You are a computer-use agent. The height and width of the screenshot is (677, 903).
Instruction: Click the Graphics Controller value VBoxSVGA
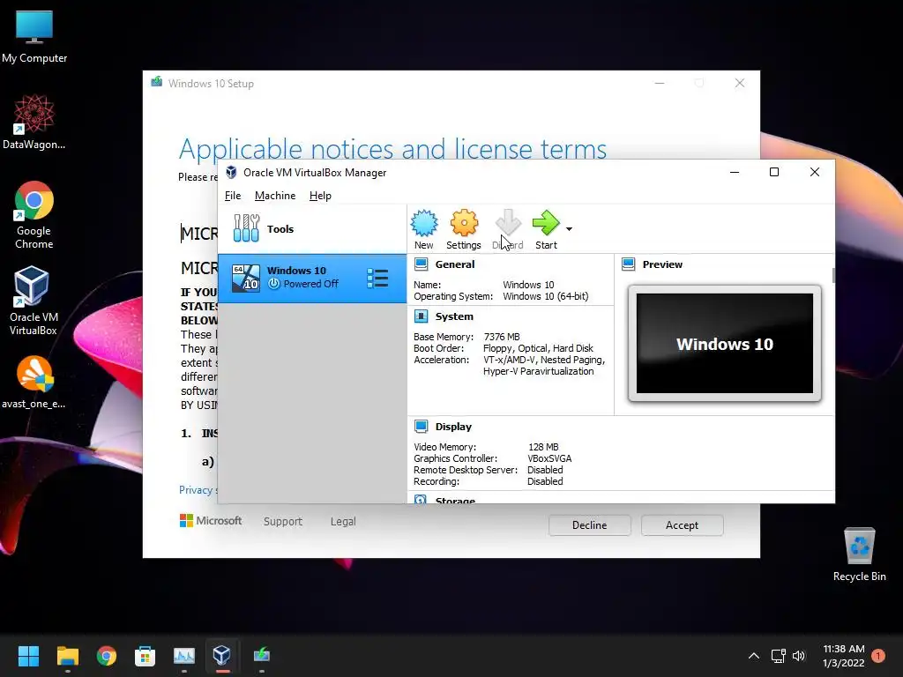(549, 458)
